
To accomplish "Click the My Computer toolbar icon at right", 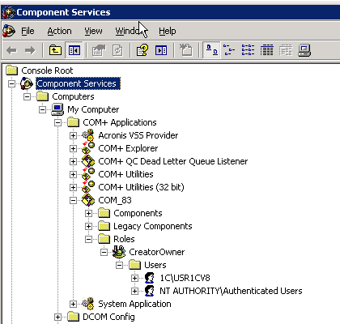I will [x=304, y=50].
